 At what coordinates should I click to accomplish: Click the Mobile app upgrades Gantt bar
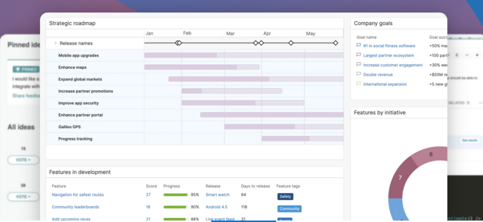pyautogui.click(x=180, y=55)
